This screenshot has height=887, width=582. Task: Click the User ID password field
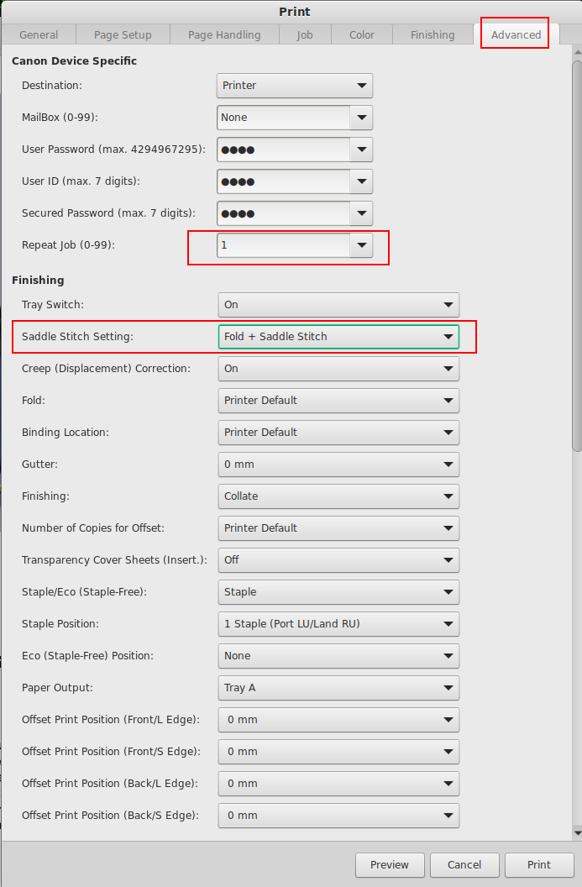283,181
